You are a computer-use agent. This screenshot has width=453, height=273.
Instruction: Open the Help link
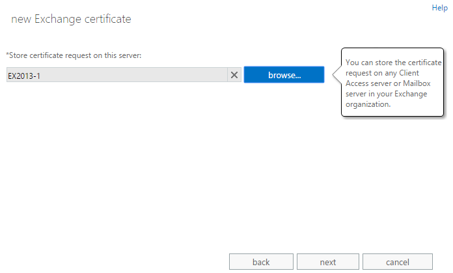[x=439, y=8]
